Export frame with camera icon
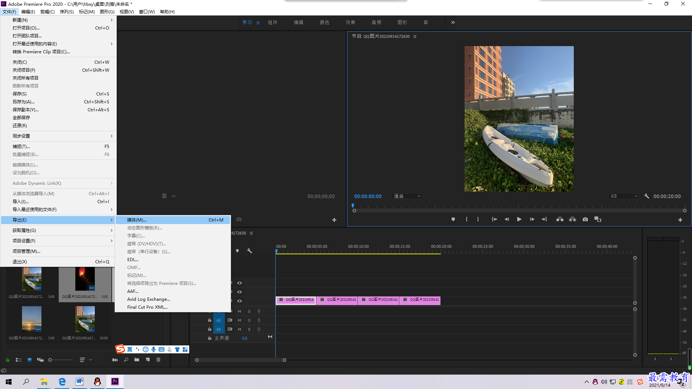692x389 pixels. (x=585, y=219)
